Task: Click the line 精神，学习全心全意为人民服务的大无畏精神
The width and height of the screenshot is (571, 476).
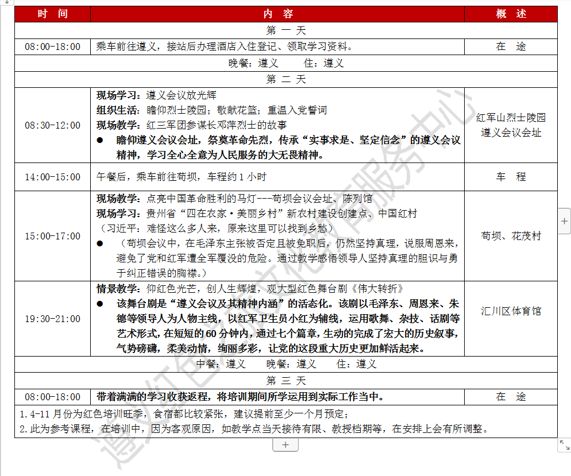Action: tap(220, 155)
